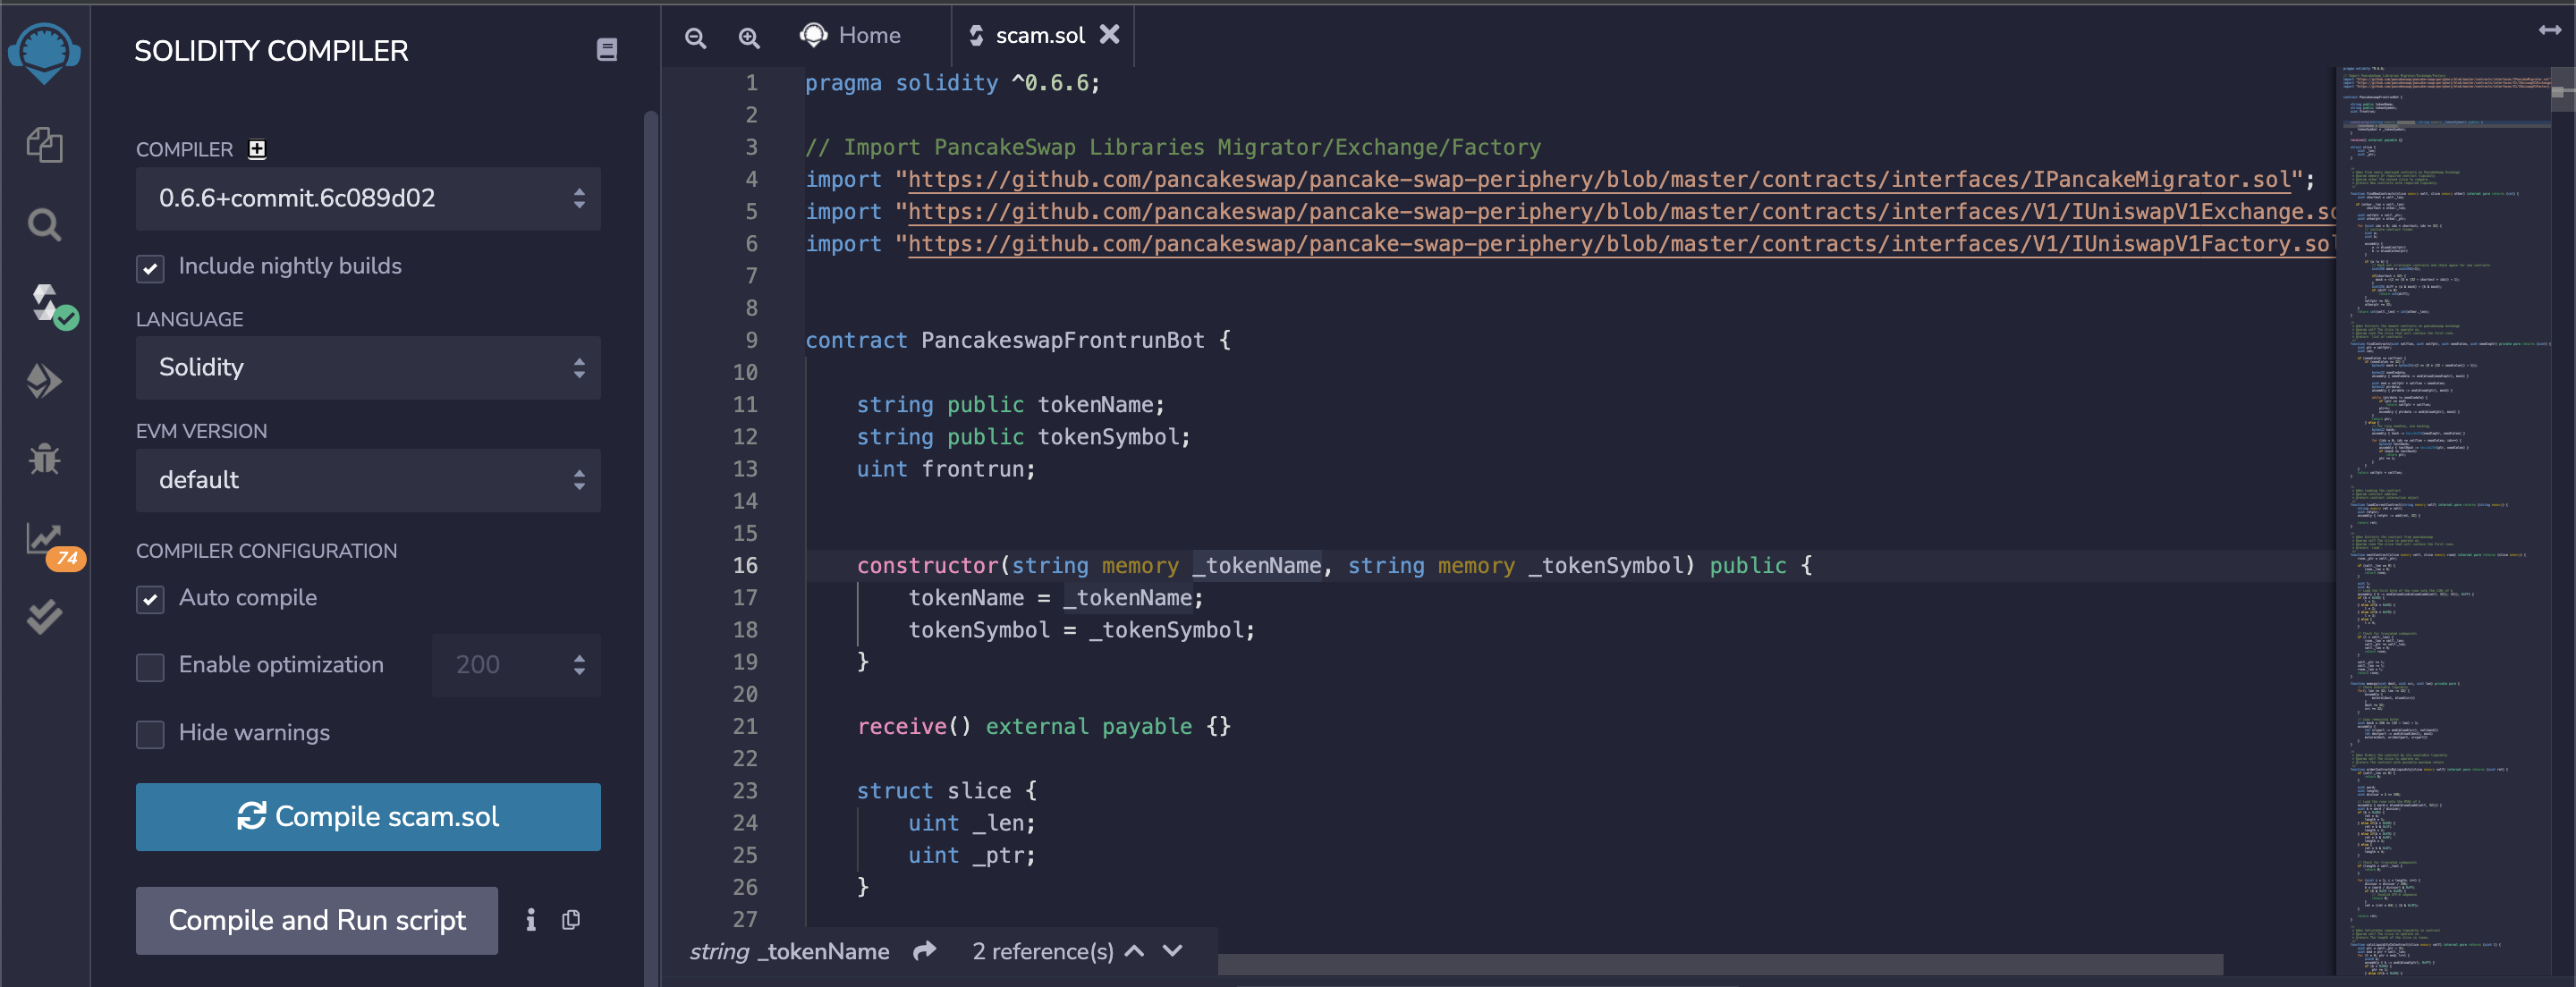Expand the EVM version default dropdown
The image size is (2576, 987).
click(368, 480)
